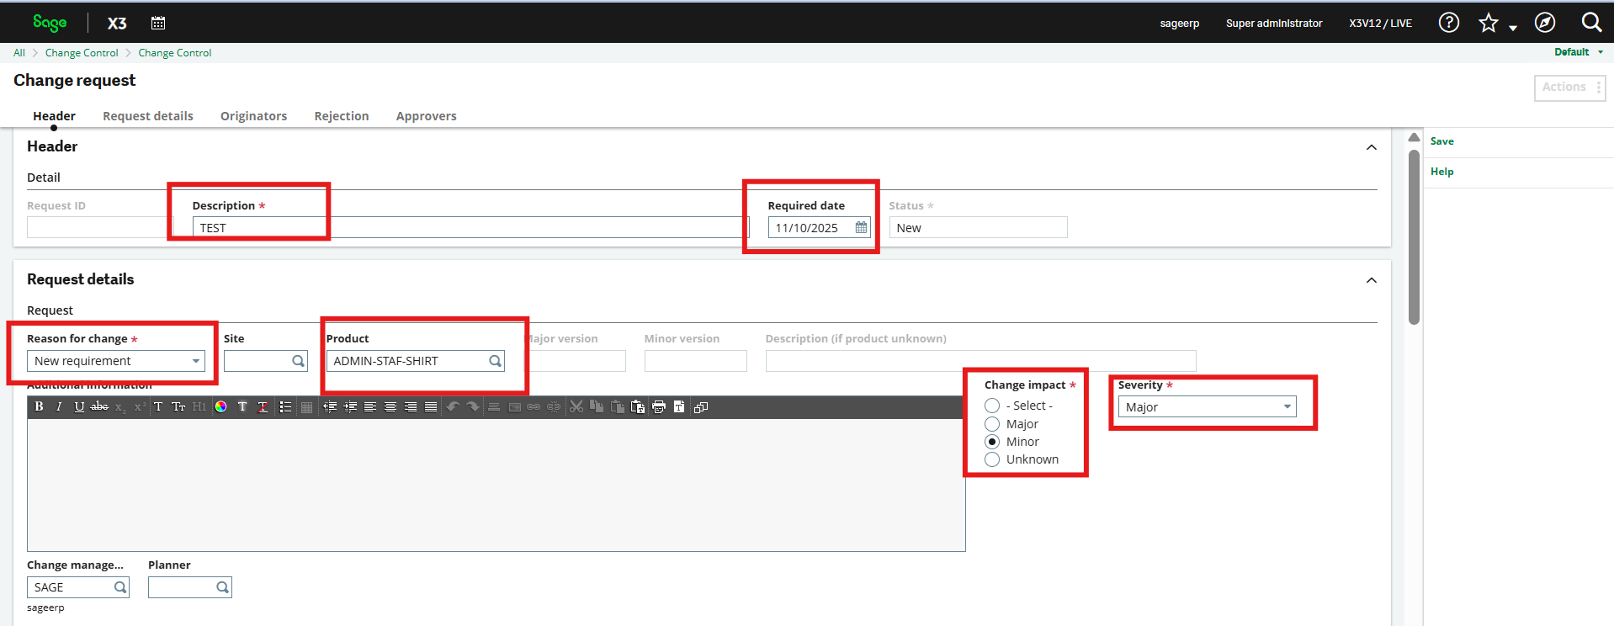The image size is (1614, 626).
Task: Click the vertical scrollbar thumb
Action: coord(1415,236)
